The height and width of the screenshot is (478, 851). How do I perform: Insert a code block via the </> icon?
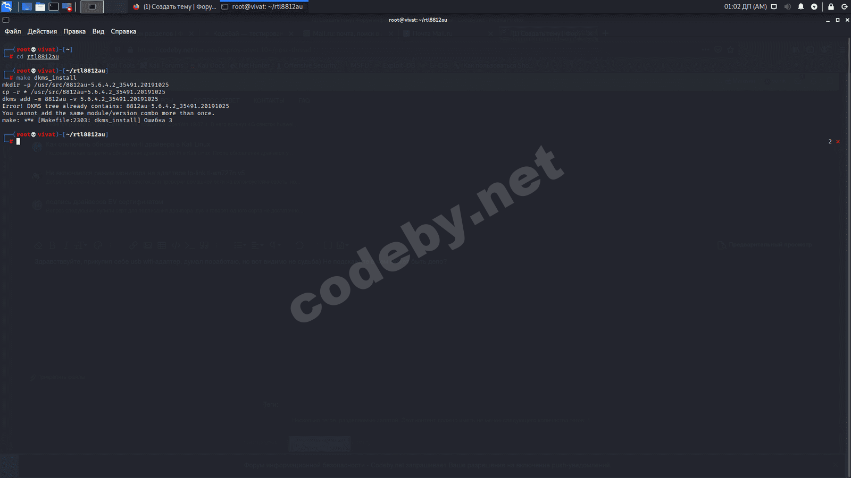(x=176, y=245)
